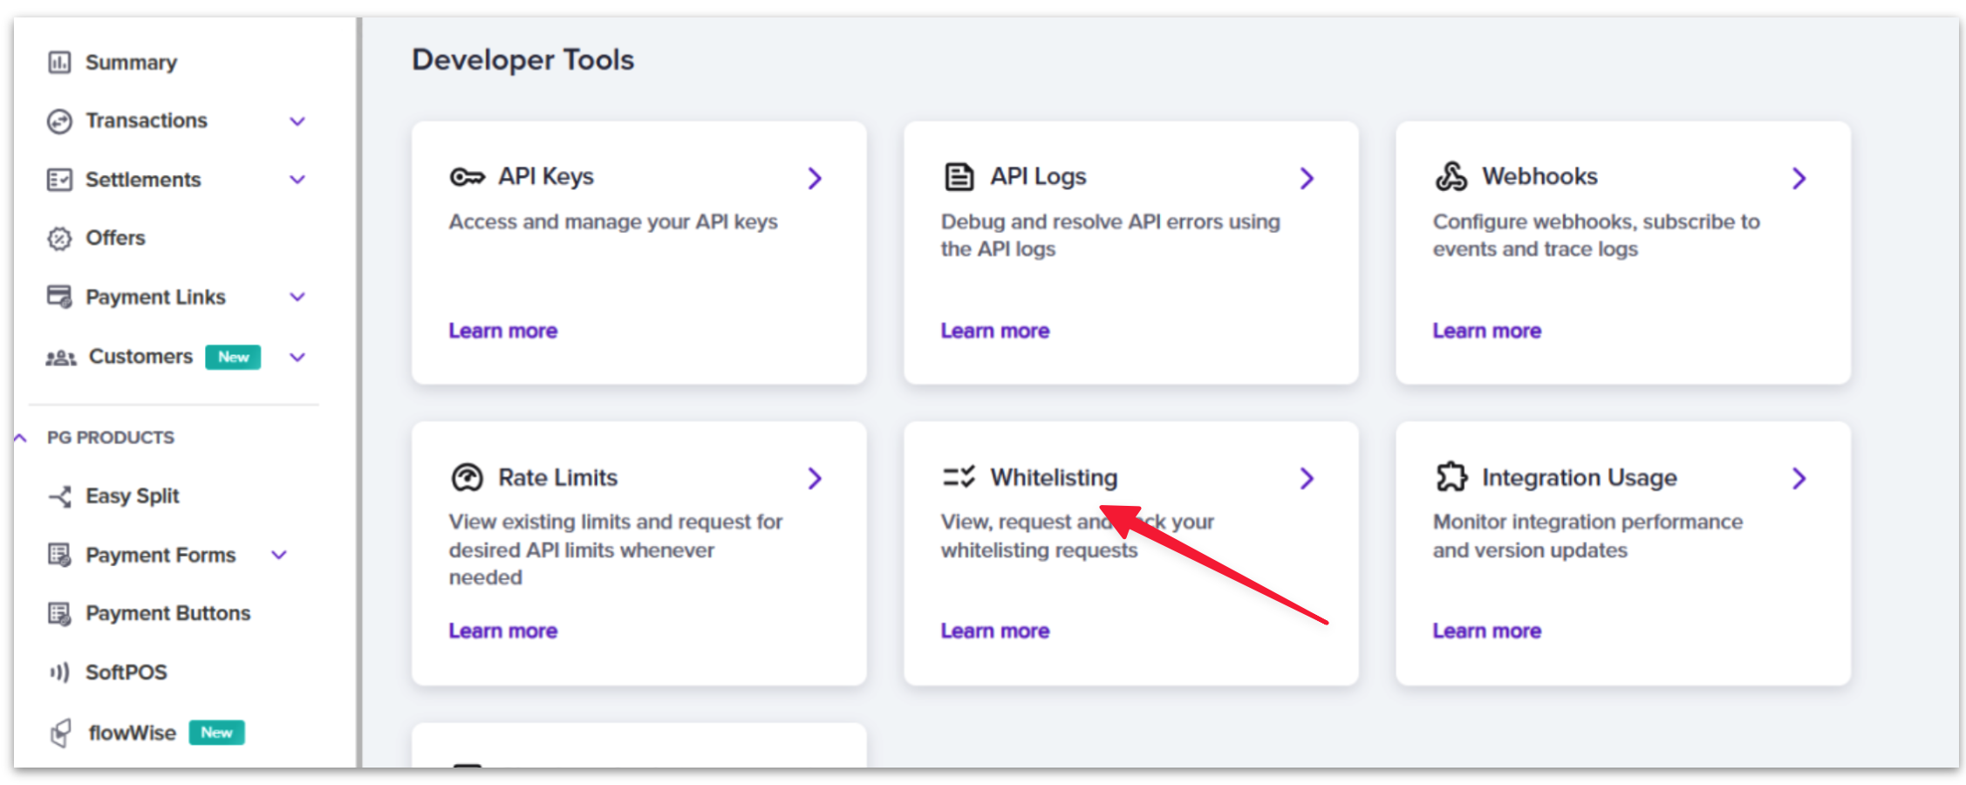
Task: Click the SoftPOS icon
Action: pos(59,672)
